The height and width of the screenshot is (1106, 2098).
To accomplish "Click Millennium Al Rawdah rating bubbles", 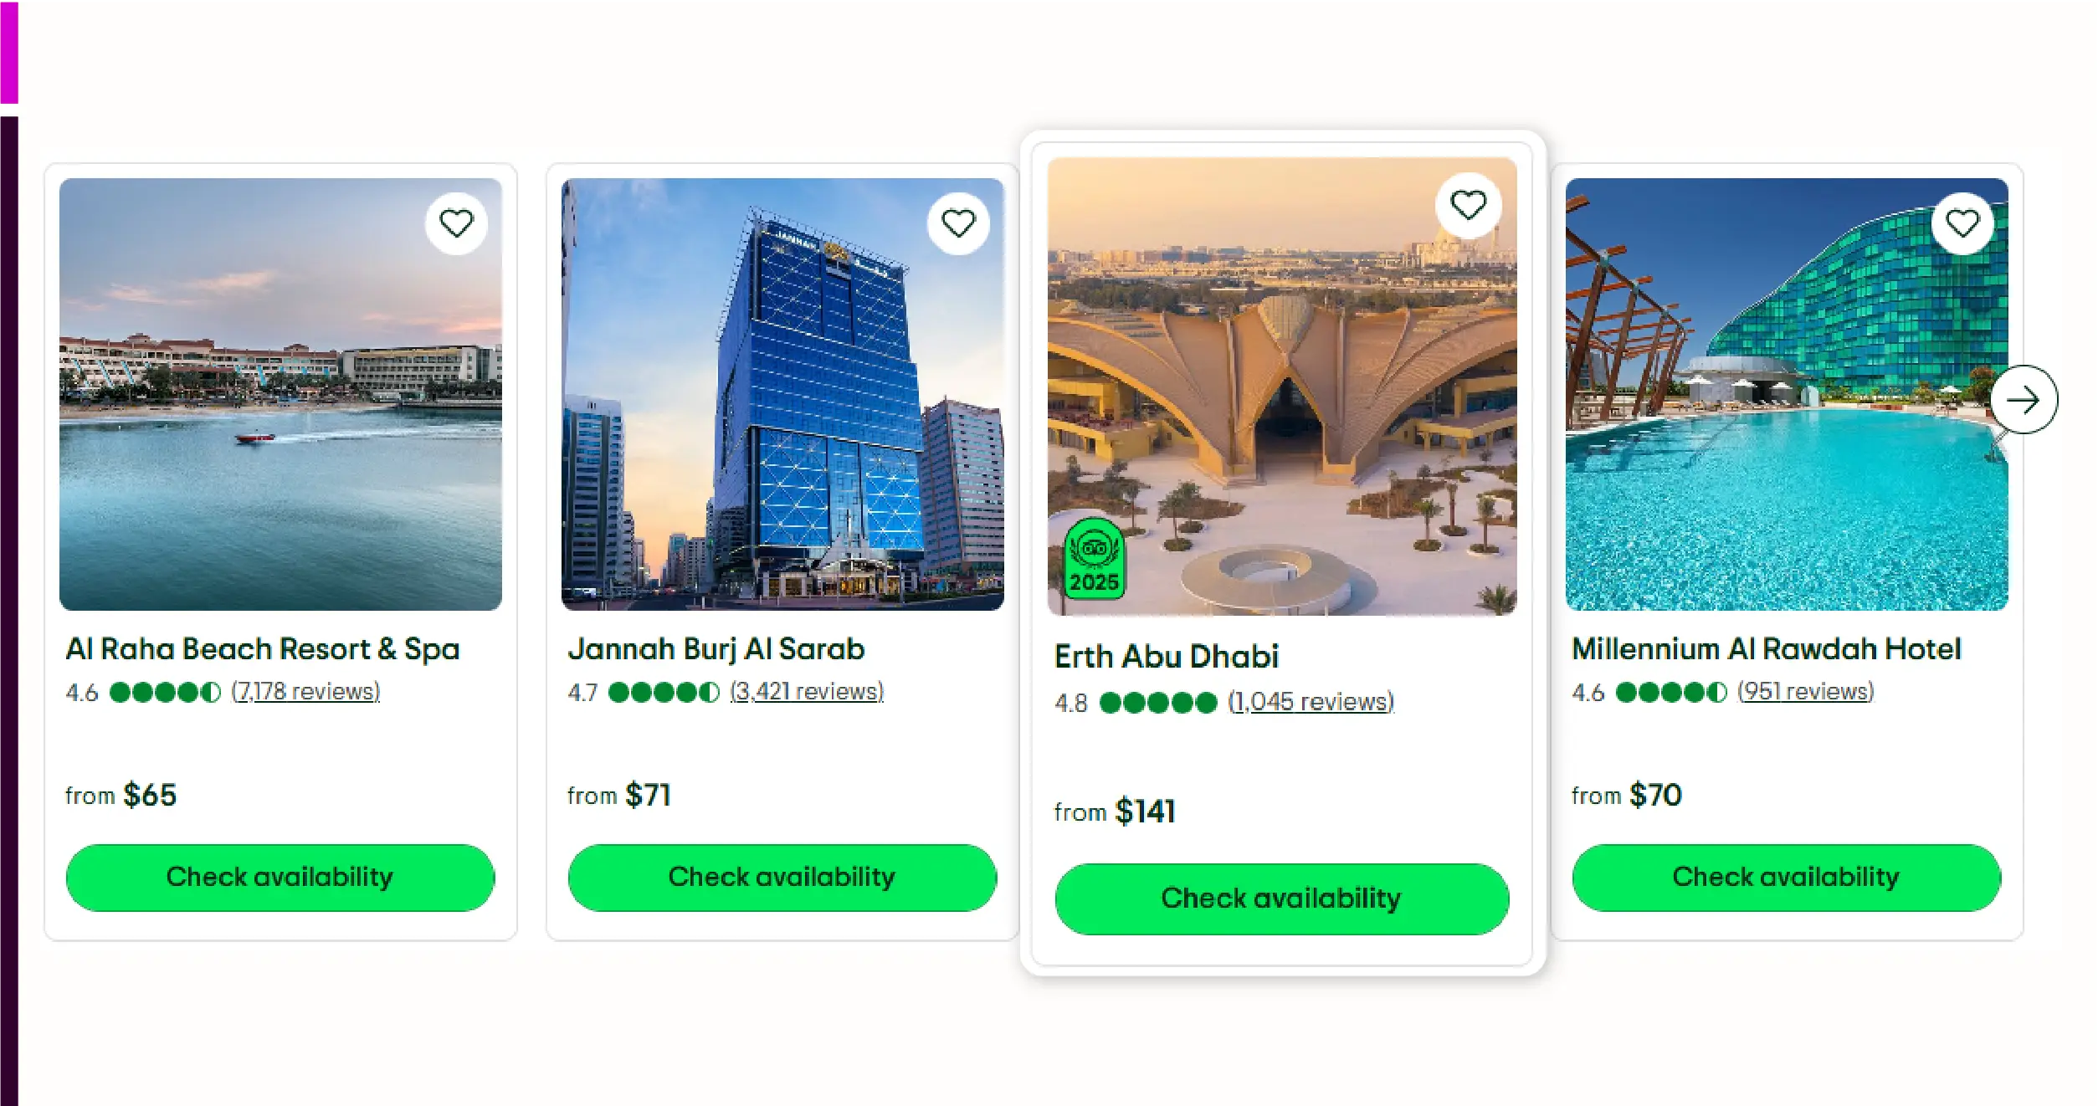I will tap(1671, 693).
